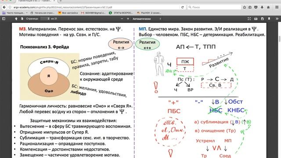The width and height of the screenshot is (281, 158).
Task: Click the 'Компенсация' bullet line
Action: (x=65, y=149)
